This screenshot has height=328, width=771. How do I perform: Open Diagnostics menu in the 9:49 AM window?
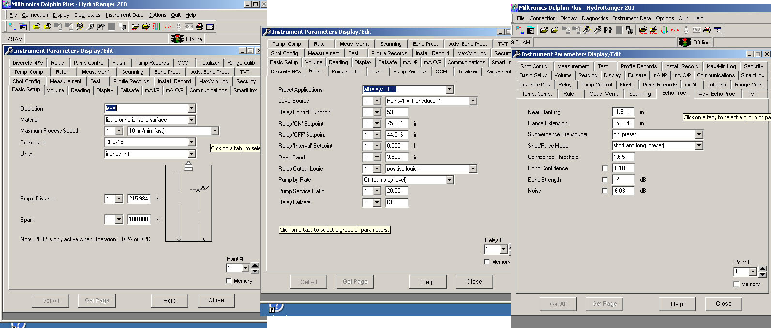[x=87, y=15]
